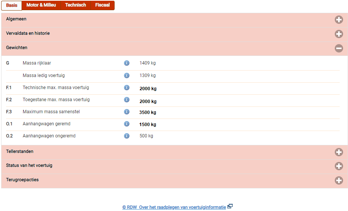Expand Vervaldata en historie with plus button
Viewport: 348px width, 211px height.
tap(339, 34)
